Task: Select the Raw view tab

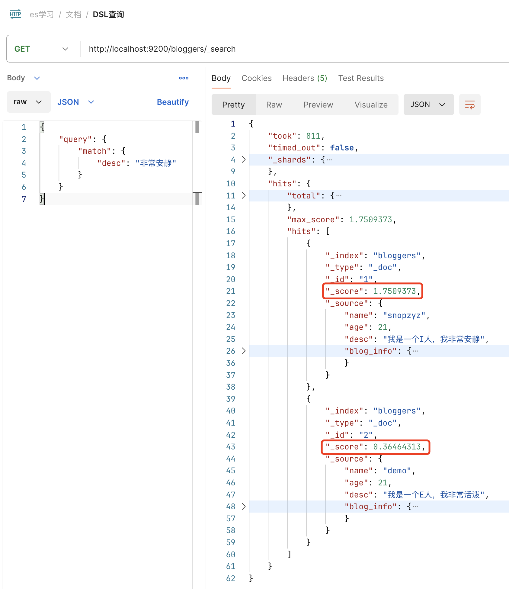Action: tap(274, 105)
